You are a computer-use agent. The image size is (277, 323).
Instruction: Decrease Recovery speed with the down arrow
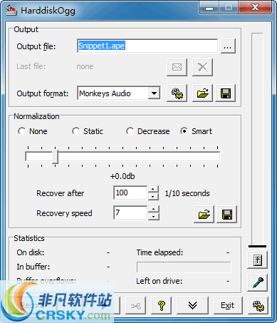[154, 216]
